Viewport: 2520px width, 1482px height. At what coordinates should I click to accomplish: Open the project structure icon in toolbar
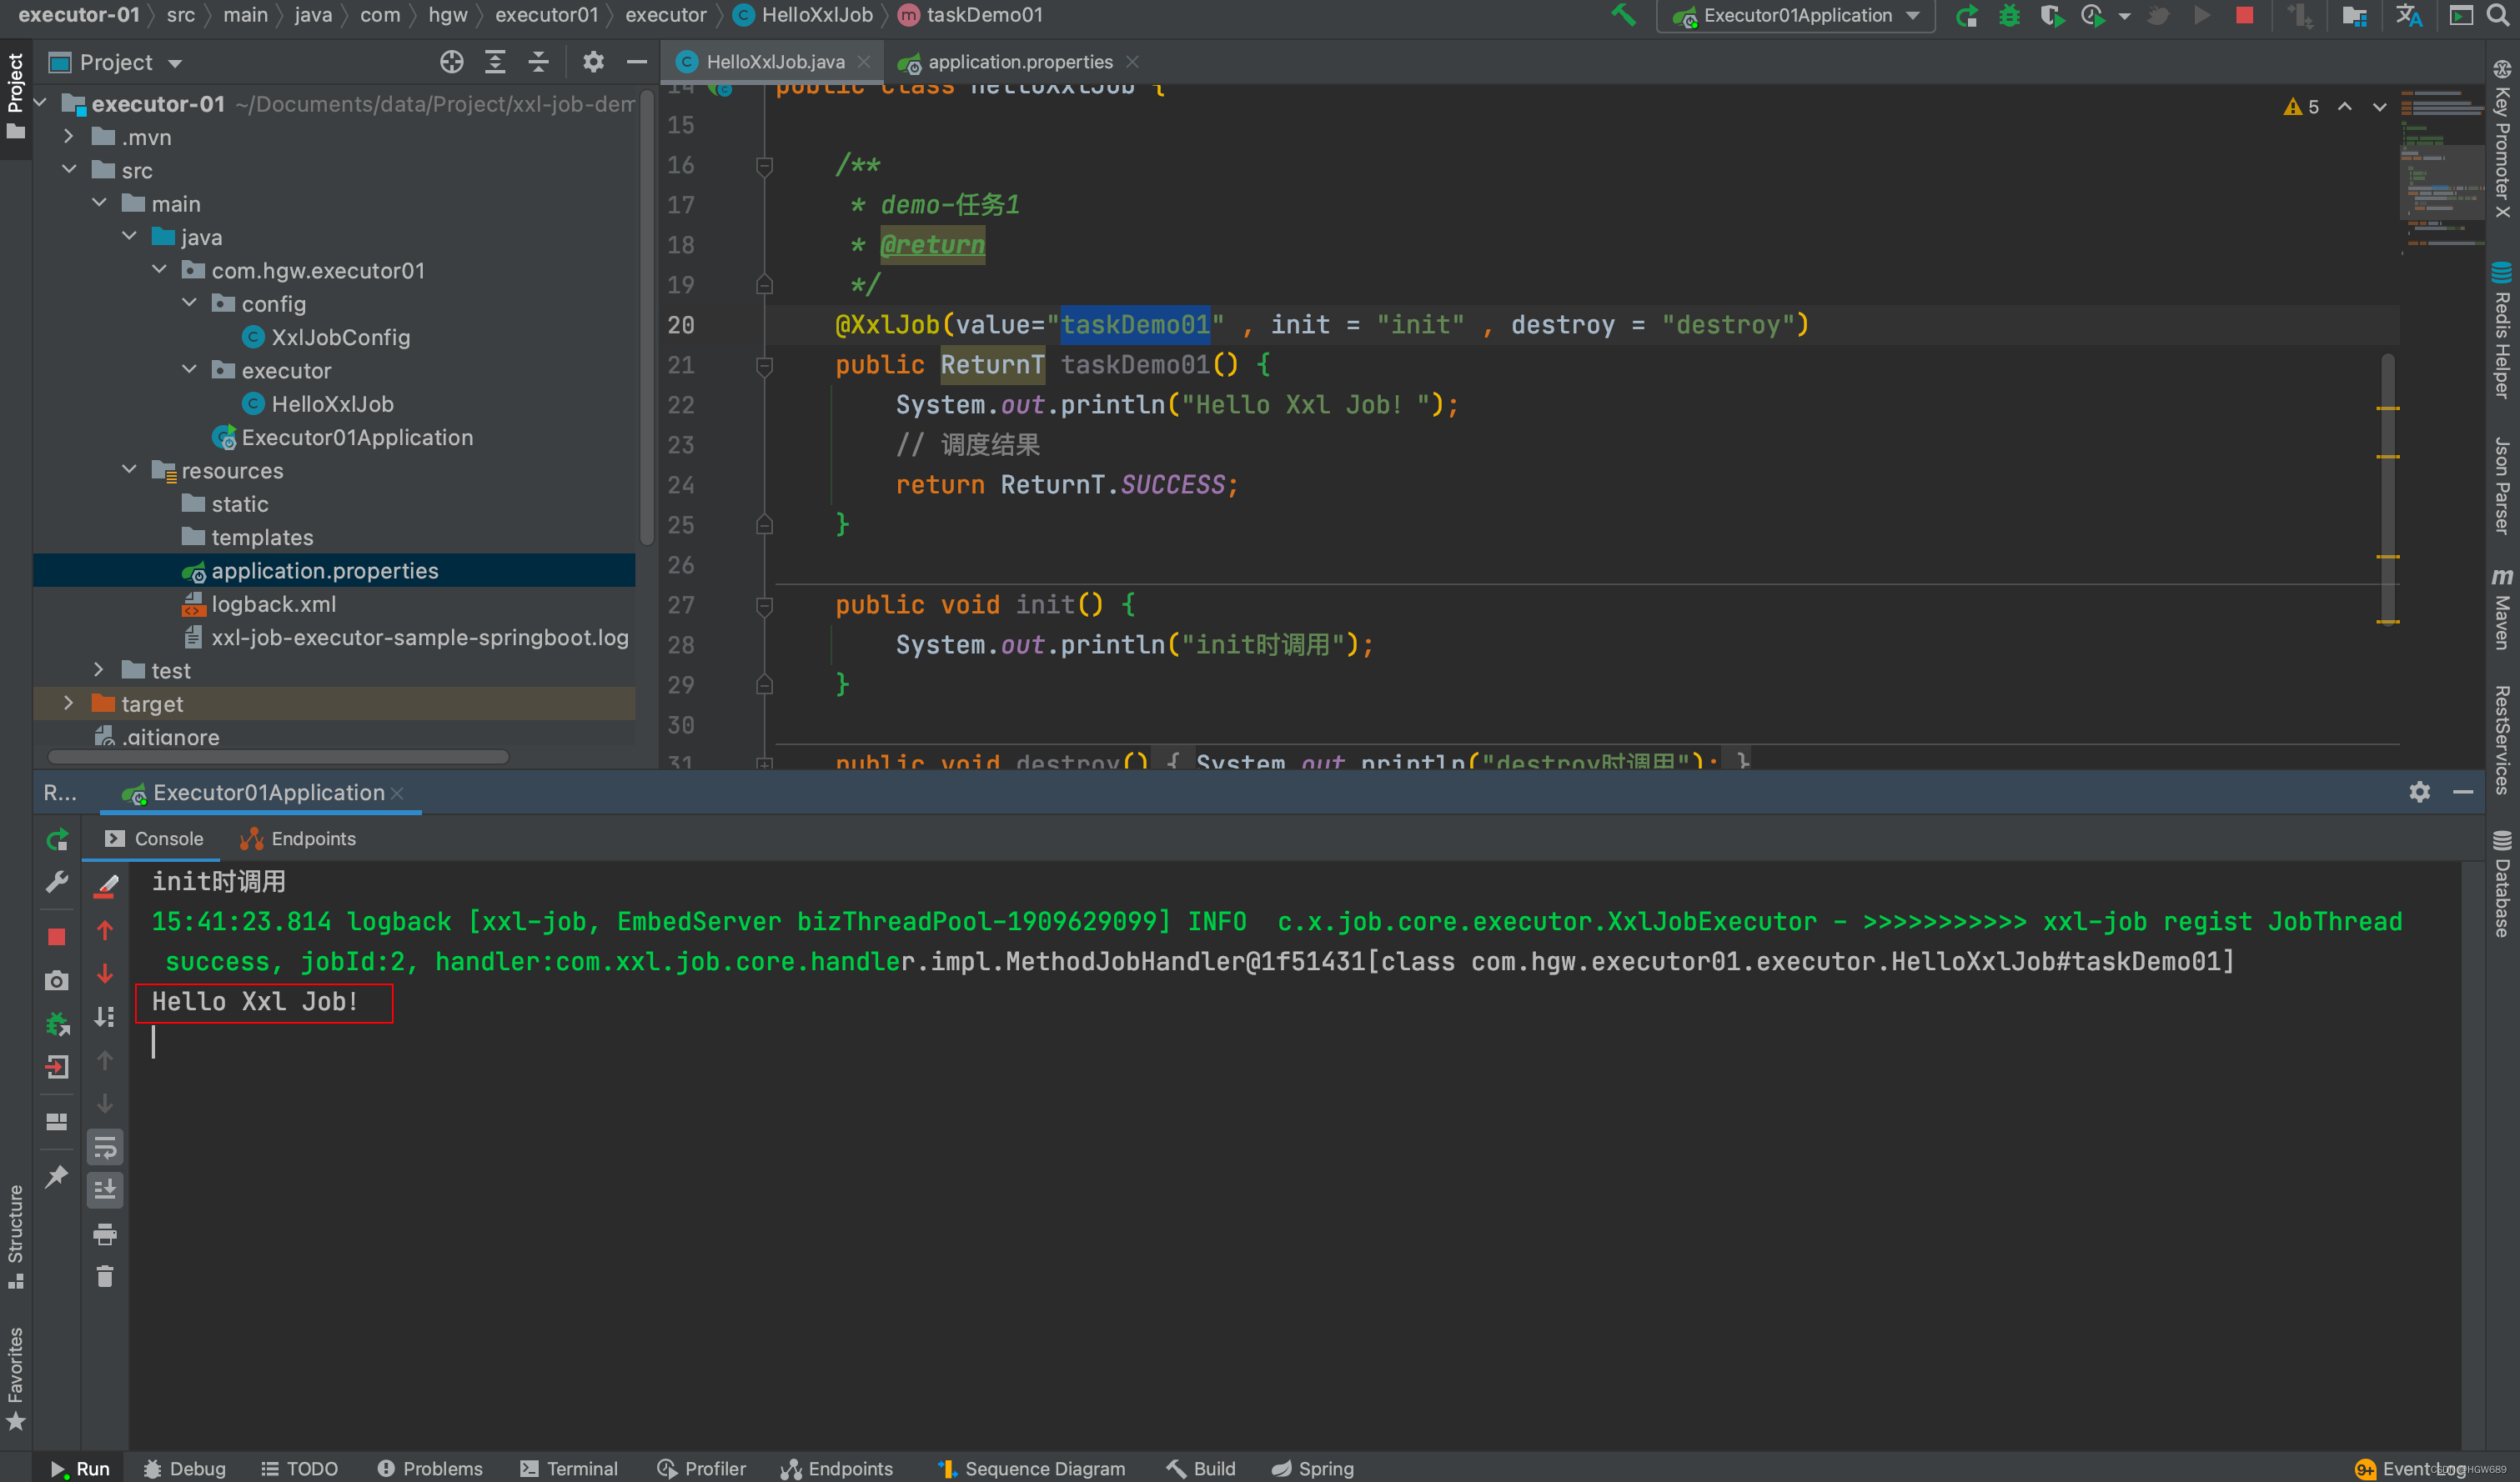coord(2354,15)
